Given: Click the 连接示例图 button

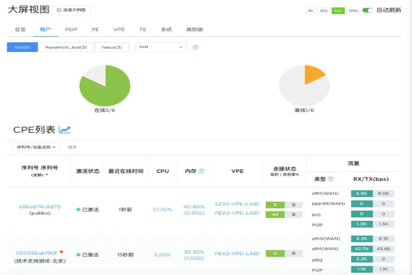Looking at the screenshot, I should click(x=71, y=10).
